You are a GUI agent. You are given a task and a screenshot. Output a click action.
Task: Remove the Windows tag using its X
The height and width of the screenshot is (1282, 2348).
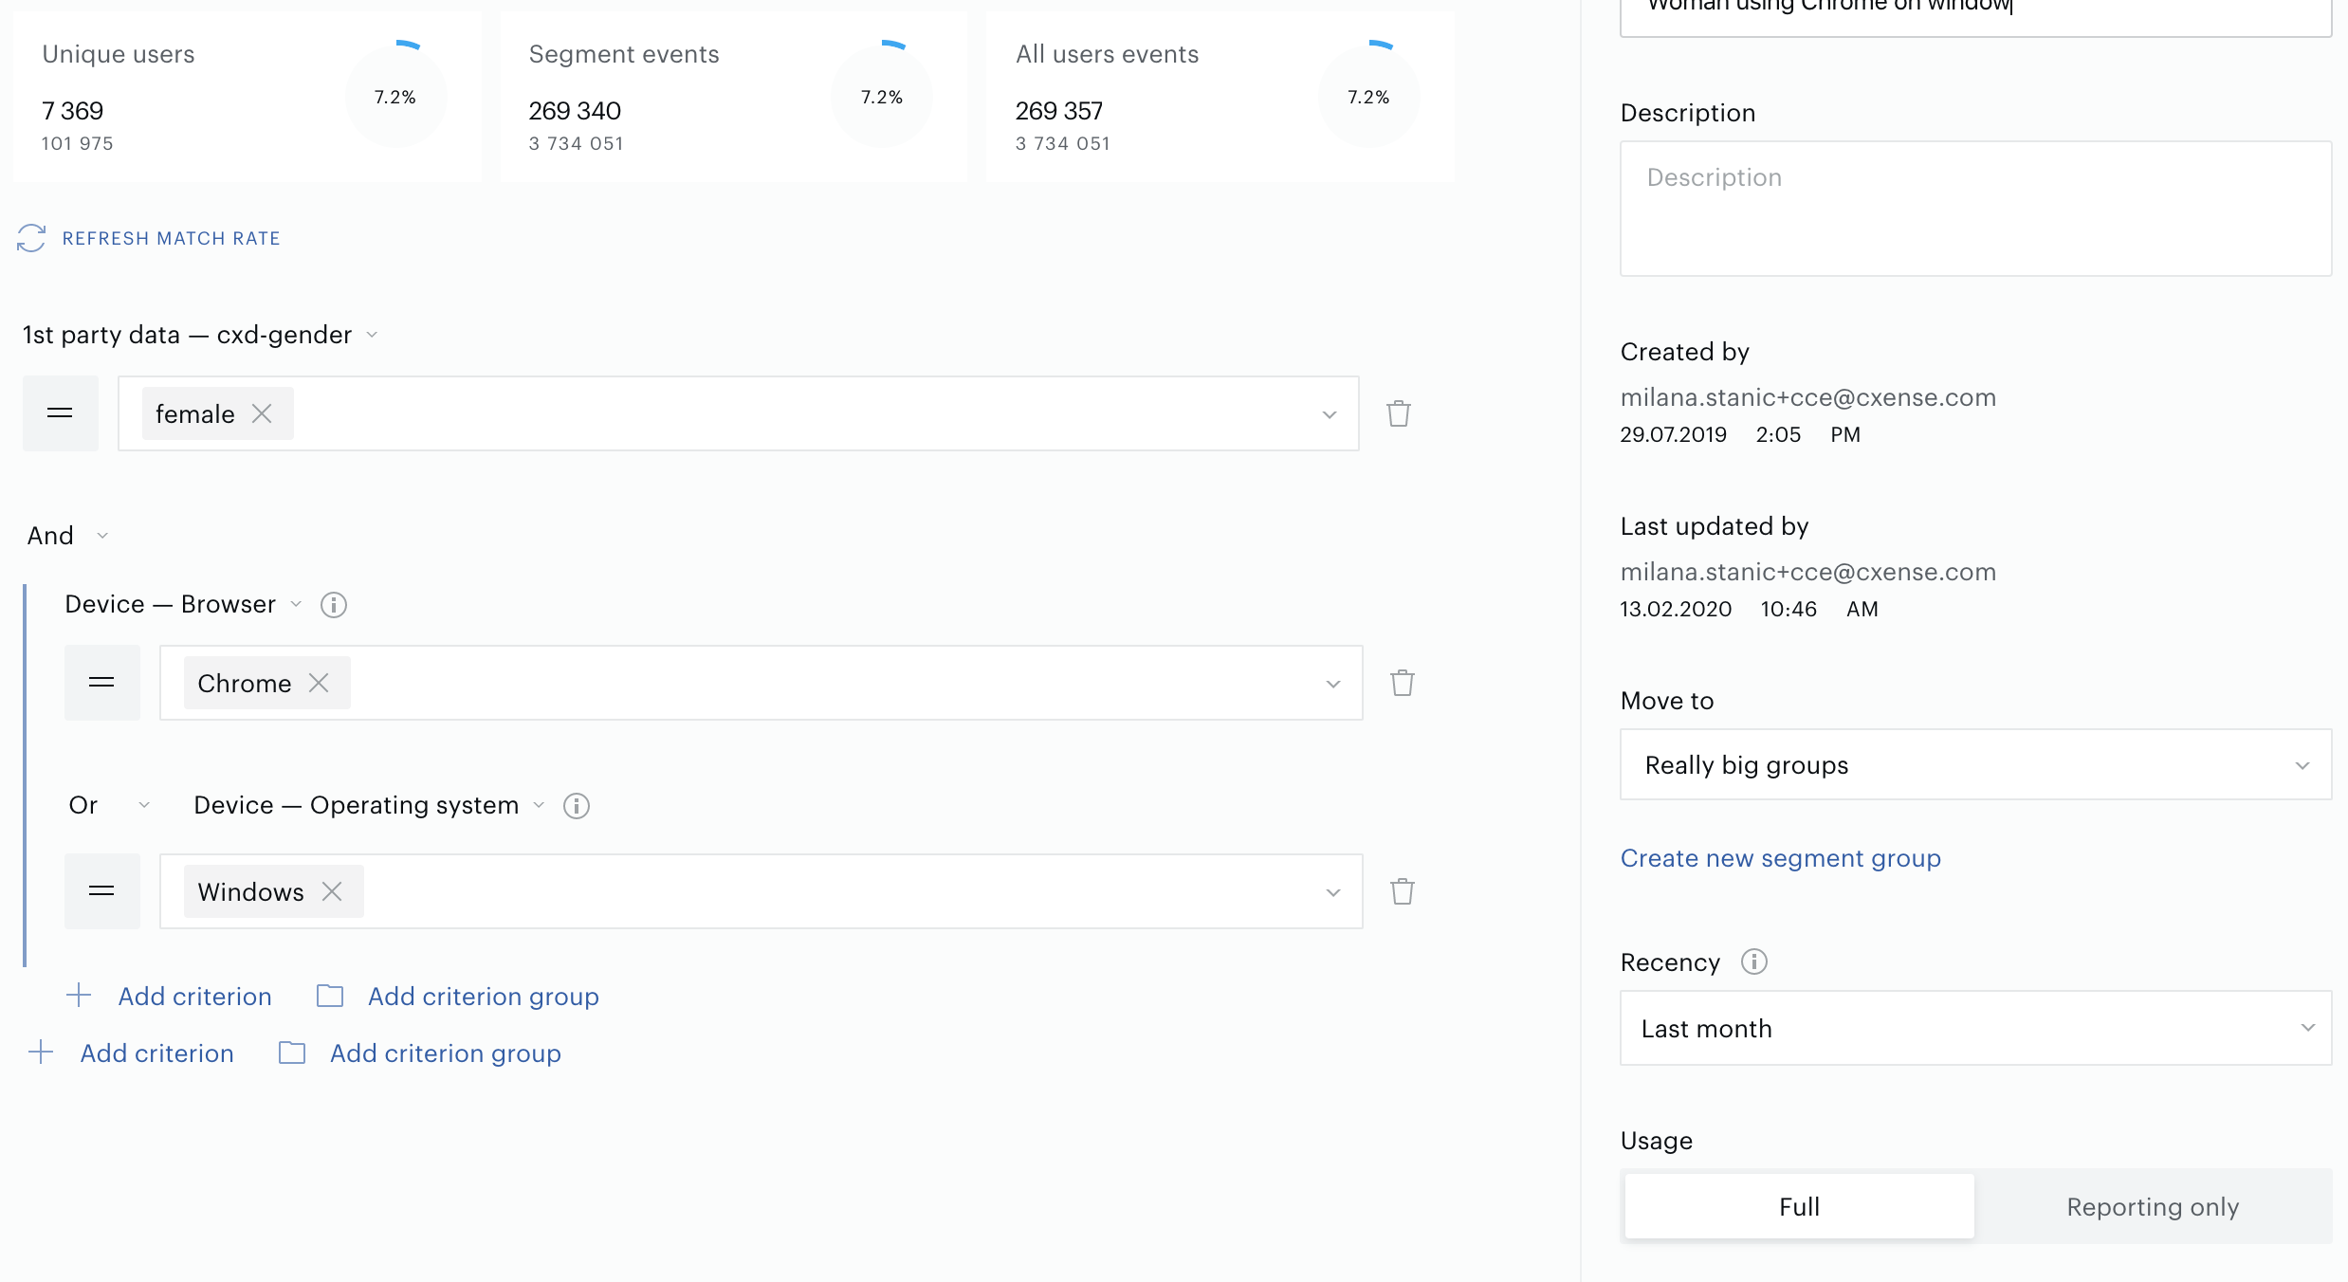click(x=332, y=891)
